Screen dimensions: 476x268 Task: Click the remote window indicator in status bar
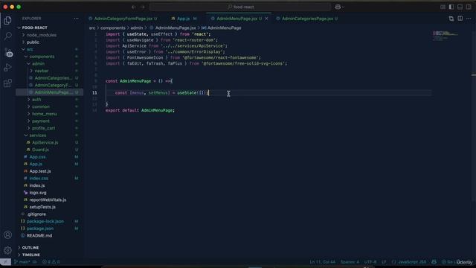coord(5,262)
